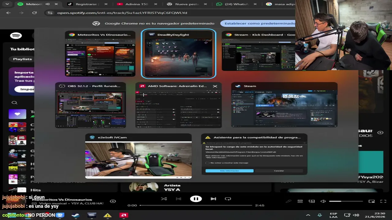This screenshot has height=220, width=392.
Task: View site information icon in address bar
Action: tap(50, 13)
